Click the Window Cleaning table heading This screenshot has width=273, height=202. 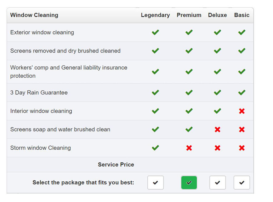tap(34, 15)
